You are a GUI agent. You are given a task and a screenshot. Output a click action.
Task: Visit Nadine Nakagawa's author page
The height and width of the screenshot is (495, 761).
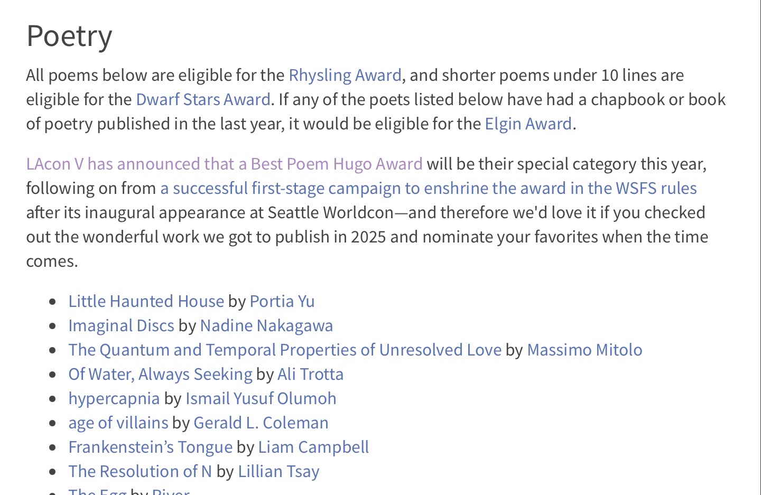[266, 326]
